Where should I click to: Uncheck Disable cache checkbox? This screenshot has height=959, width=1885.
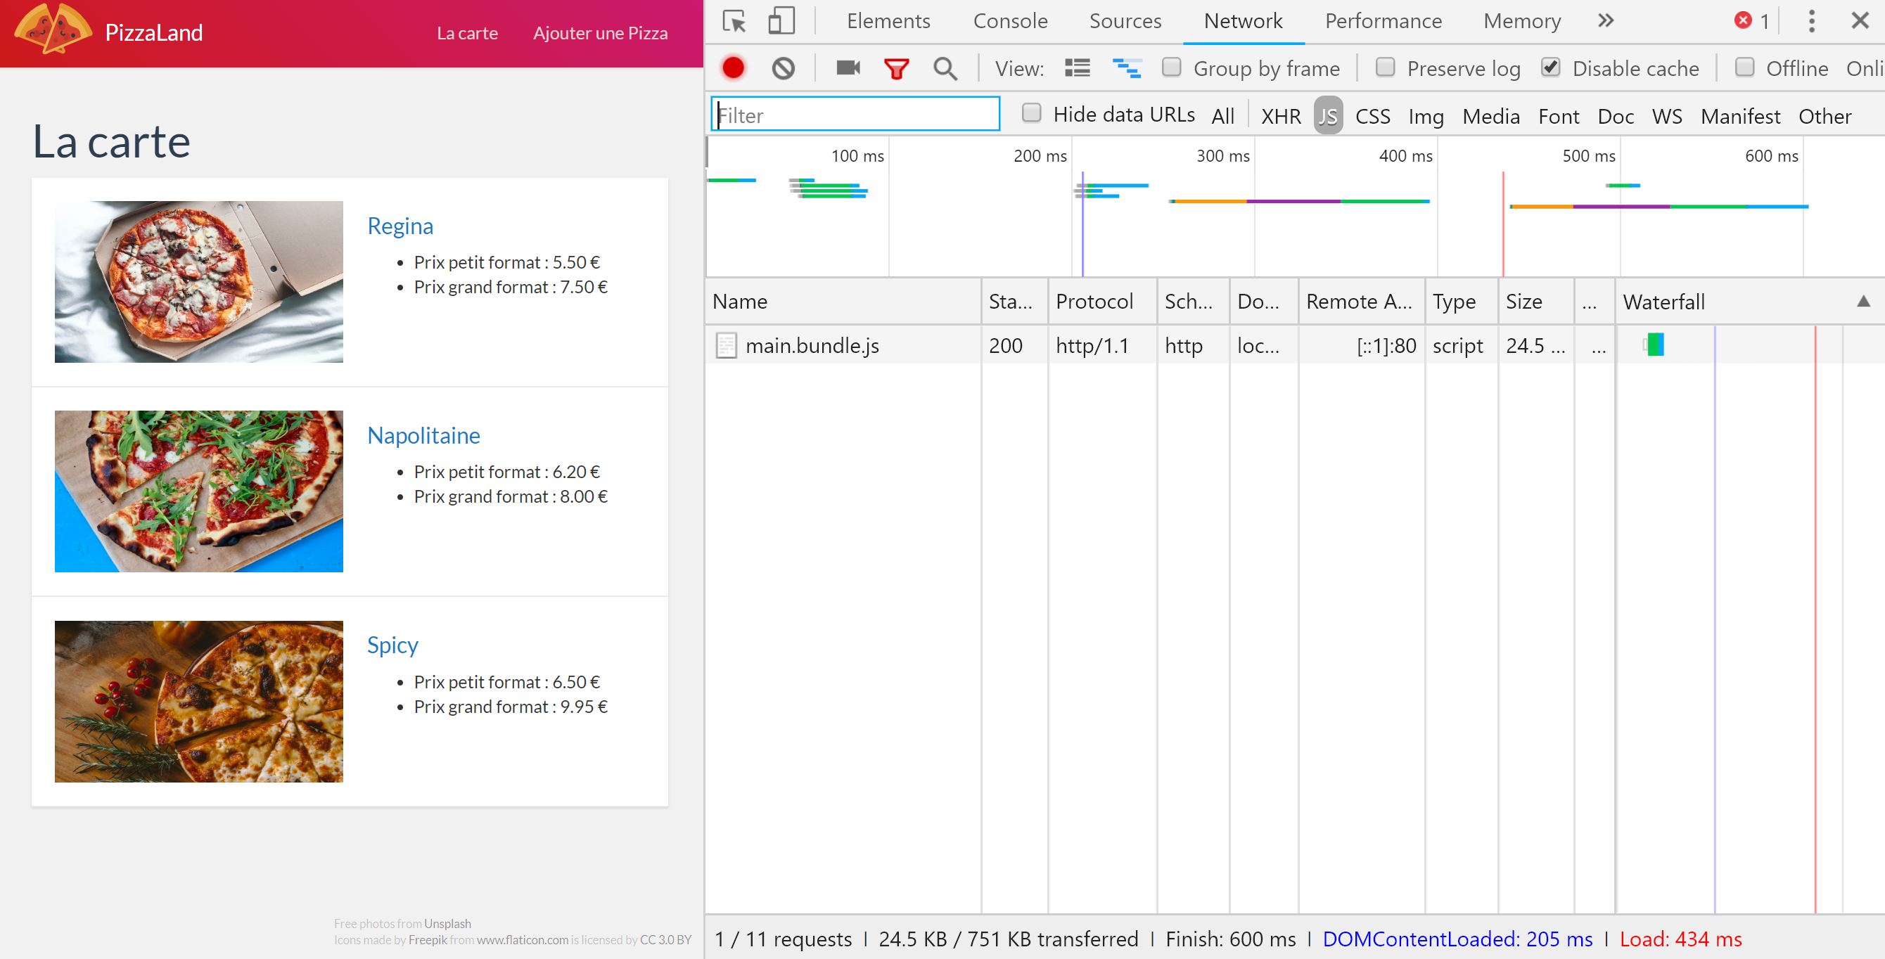click(x=1551, y=67)
